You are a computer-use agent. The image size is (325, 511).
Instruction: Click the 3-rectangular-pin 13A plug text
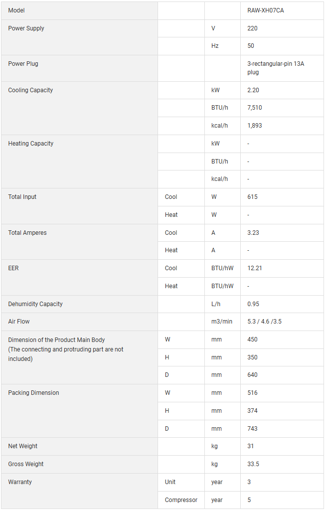(269, 68)
